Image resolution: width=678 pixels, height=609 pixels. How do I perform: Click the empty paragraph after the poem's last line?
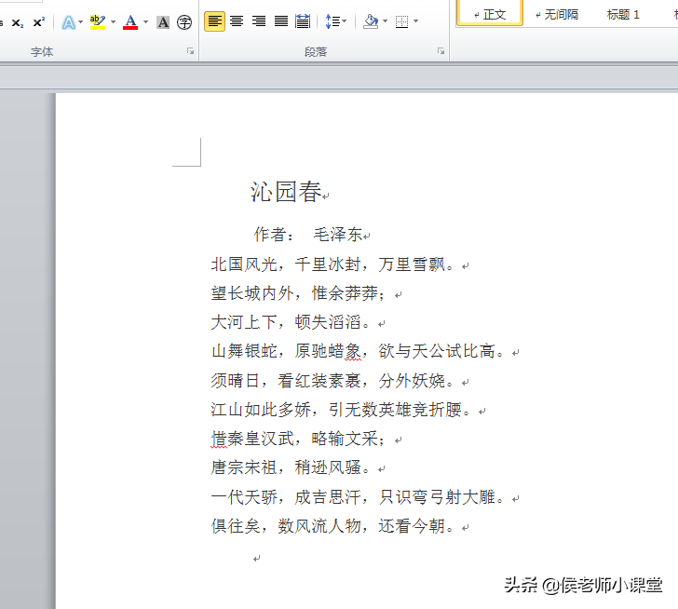[257, 558]
